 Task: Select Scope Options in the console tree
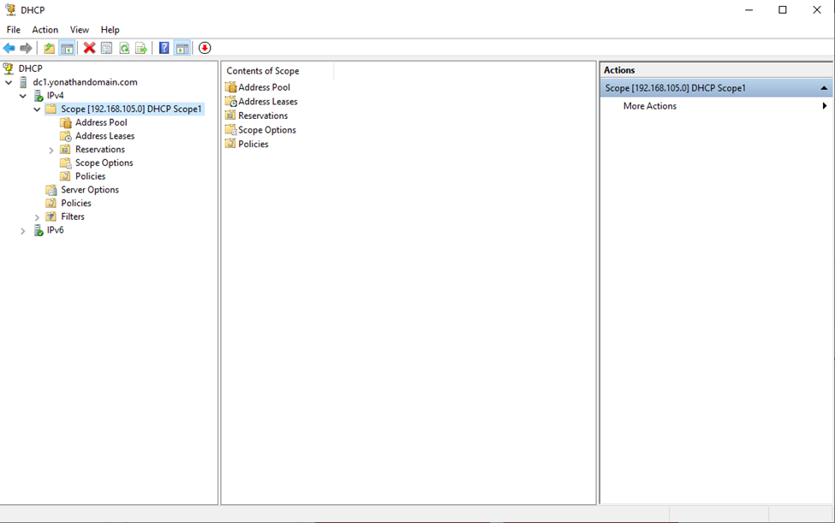(x=104, y=163)
